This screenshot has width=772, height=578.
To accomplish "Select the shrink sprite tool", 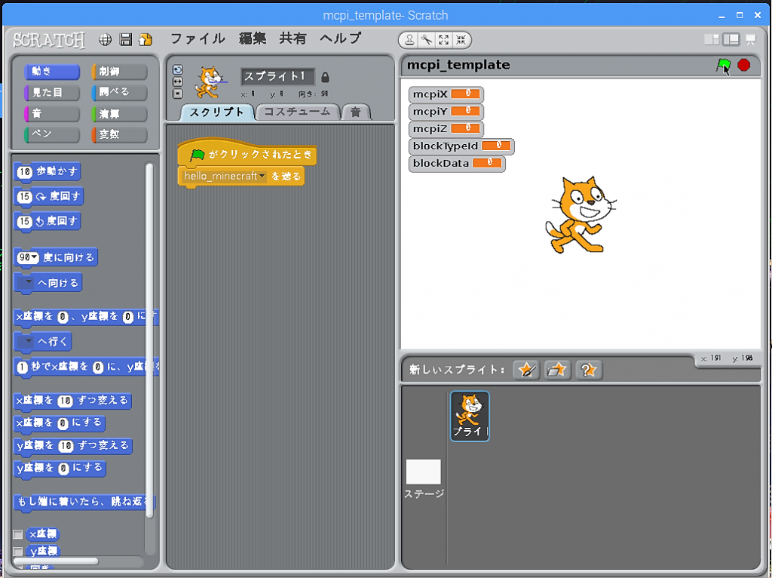I will pos(461,41).
